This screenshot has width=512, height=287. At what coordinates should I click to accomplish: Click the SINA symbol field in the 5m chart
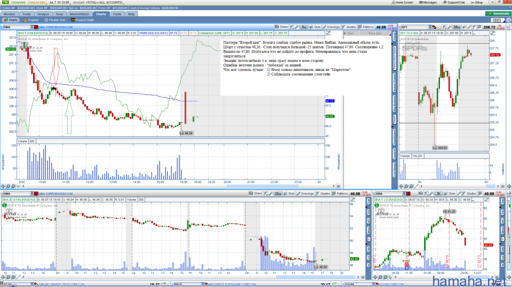[15, 27]
